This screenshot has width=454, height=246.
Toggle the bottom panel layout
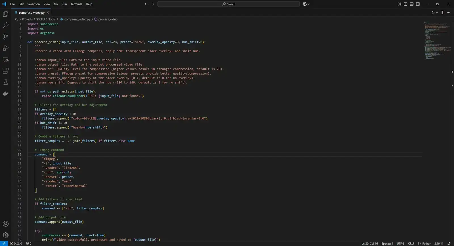tap(412, 4)
